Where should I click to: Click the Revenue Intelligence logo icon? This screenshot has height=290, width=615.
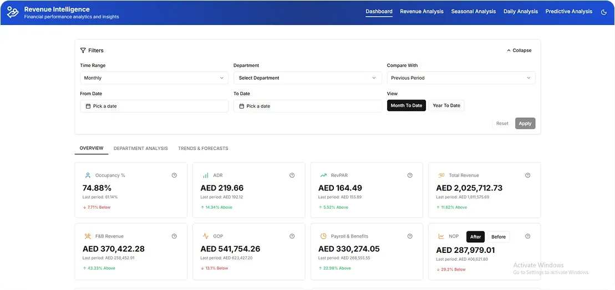point(13,13)
